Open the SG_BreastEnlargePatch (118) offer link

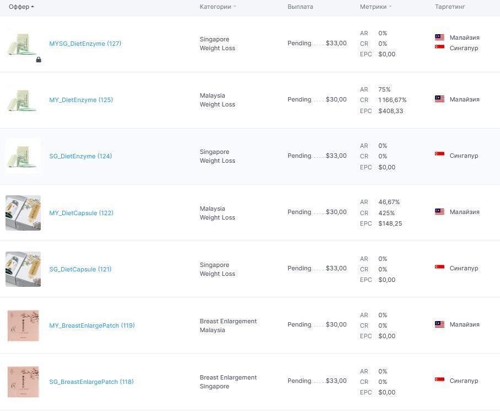[x=92, y=382]
